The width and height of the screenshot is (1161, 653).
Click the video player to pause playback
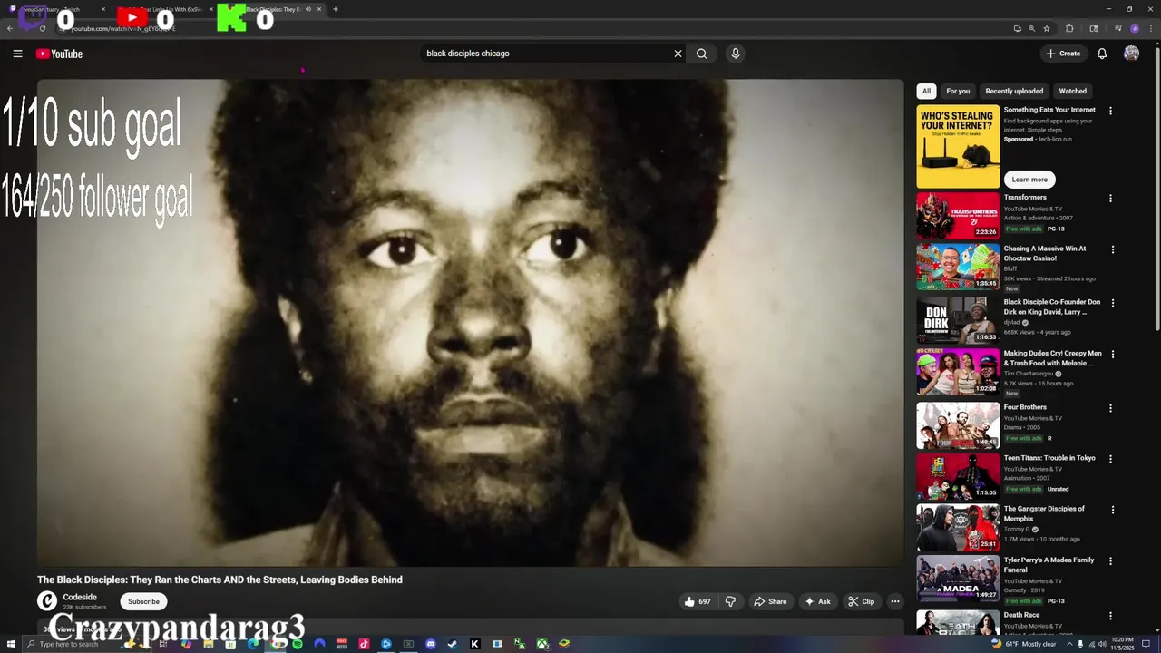coord(471,323)
